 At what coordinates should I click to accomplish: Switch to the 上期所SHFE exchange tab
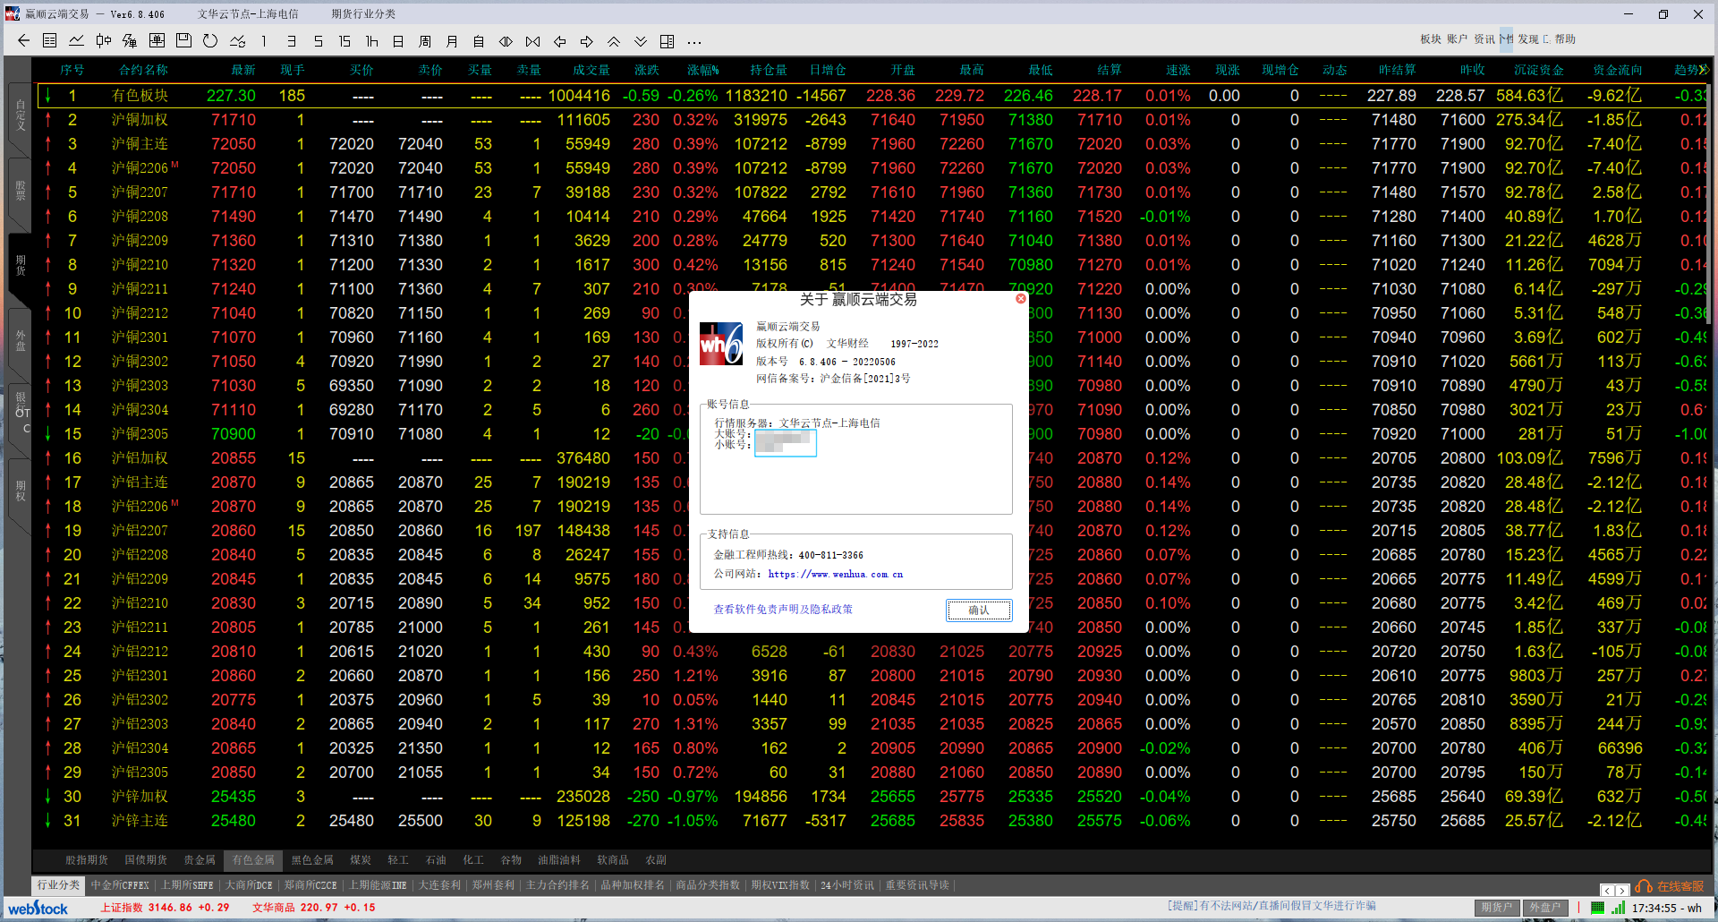pos(187,884)
